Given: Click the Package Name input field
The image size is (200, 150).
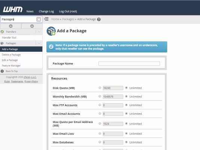Looking at the screenshot, I should coord(129,64).
